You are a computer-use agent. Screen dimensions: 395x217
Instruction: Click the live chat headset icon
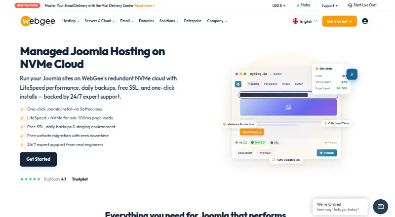(x=350, y=5)
